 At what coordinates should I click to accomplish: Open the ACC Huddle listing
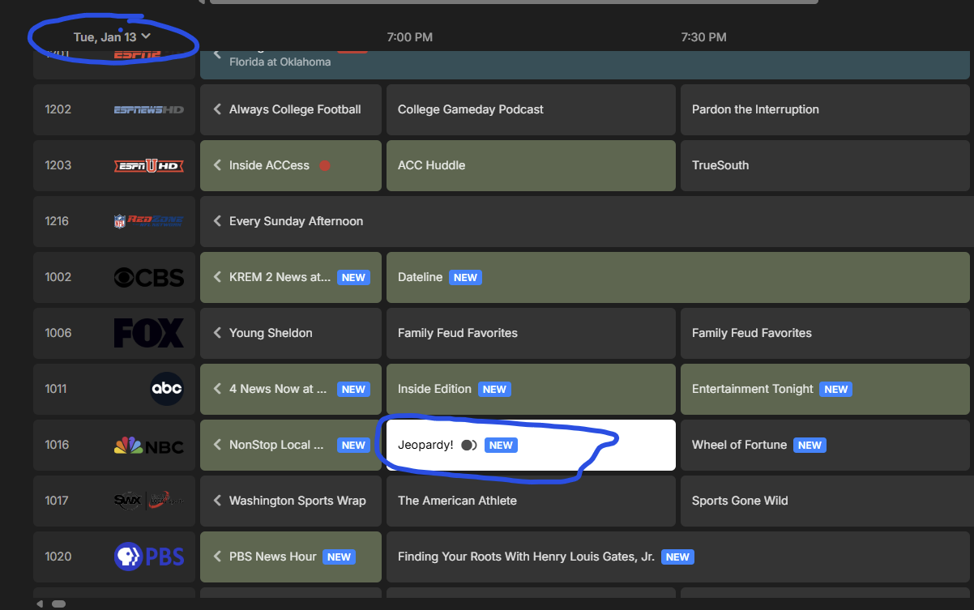pyautogui.click(x=531, y=165)
